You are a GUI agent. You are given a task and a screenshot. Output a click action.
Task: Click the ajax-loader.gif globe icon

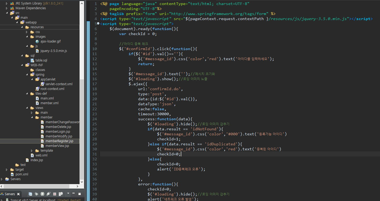(x=37, y=41)
